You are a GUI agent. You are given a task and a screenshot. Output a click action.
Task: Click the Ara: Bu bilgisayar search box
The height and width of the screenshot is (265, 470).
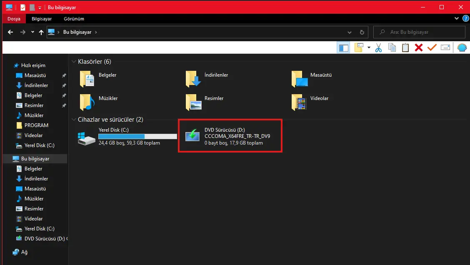tap(419, 32)
